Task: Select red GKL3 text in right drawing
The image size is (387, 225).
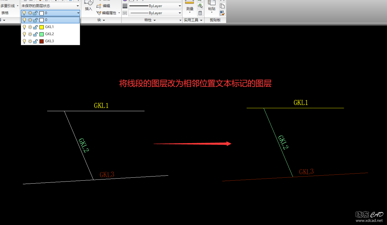Action: pyautogui.click(x=306, y=172)
